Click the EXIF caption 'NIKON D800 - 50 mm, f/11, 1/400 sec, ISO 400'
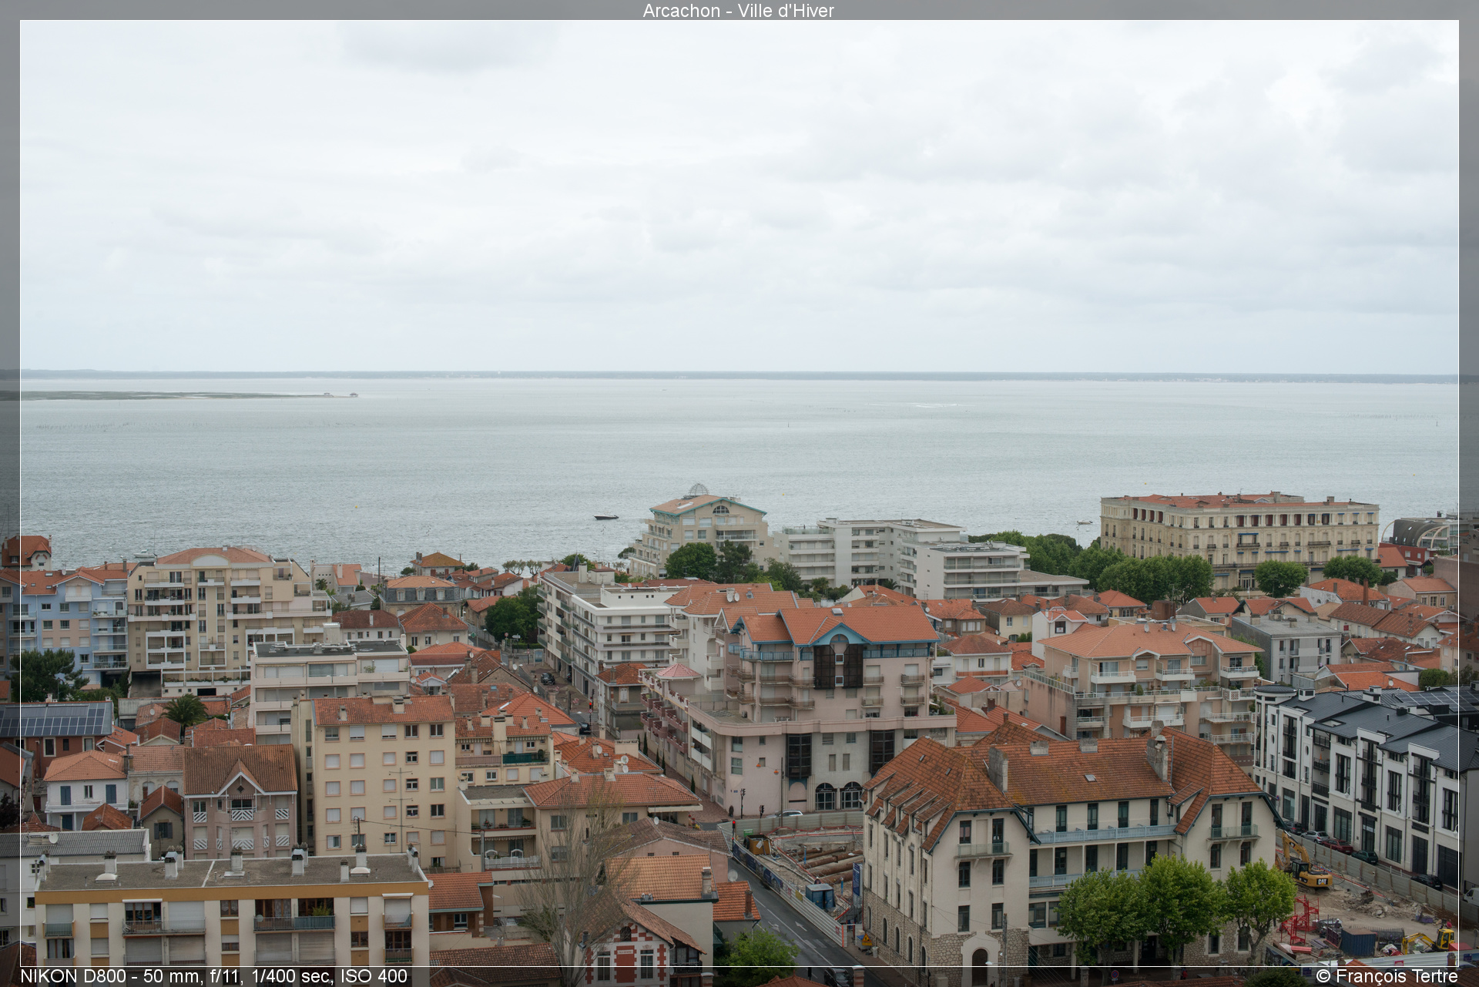This screenshot has width=1479, height=987. (x=213, y=976)
